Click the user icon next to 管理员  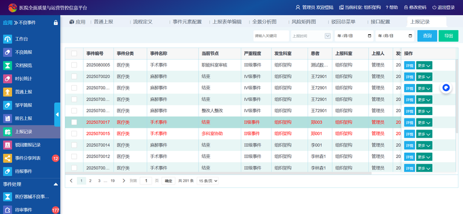pyautogui.click(x=297, y=8)
